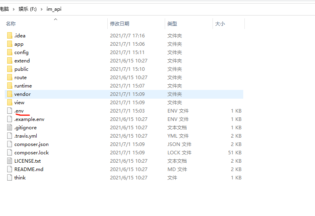Screen dimensions: 315x216
Task: Click the LICENSE.txt file icon
Action: point(10,161)
